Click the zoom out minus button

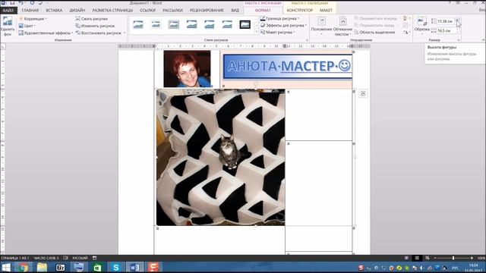point(435,258)
